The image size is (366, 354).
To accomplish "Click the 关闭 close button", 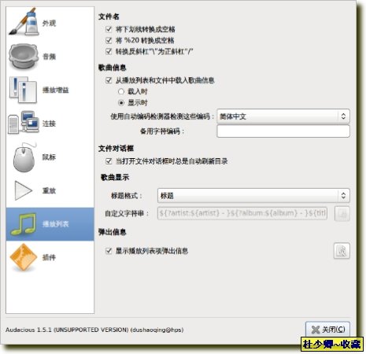I will [327, 330].
